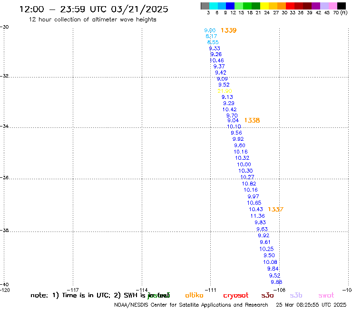Select the bright red swatch in the legend
The height and width of the screenshot is (309, 352).
pyautogui.click(x=290, y=6)
